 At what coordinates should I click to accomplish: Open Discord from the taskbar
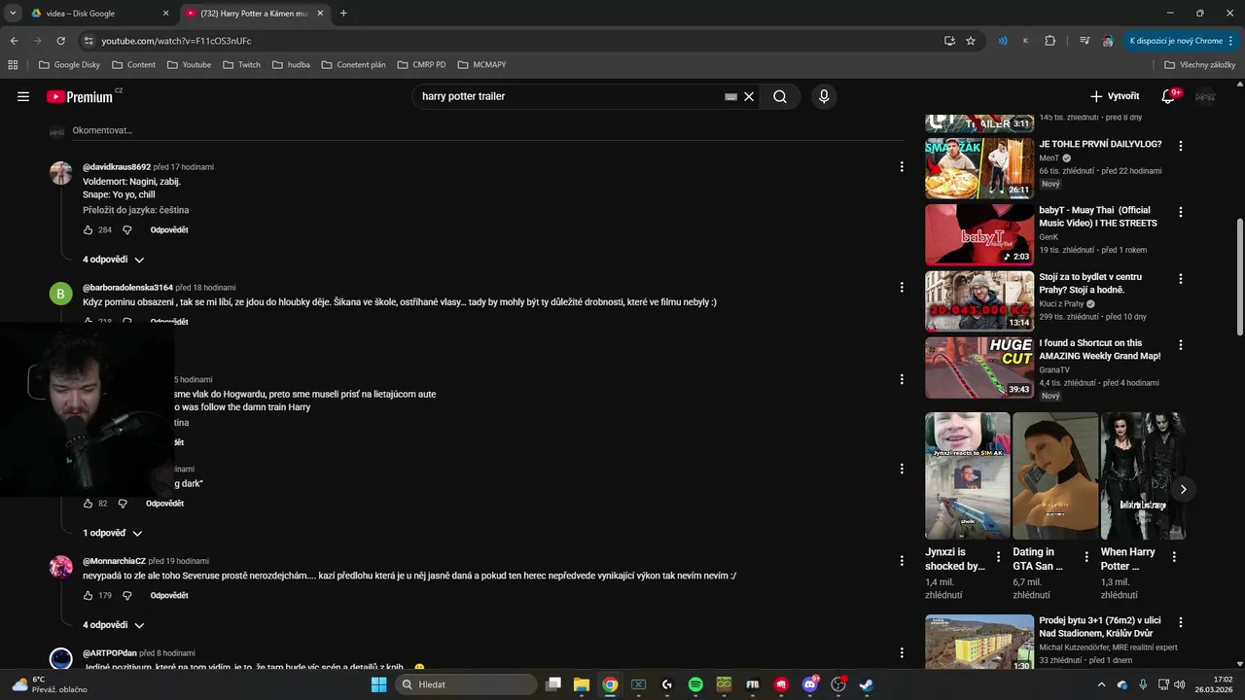click(x=809, y=684)
